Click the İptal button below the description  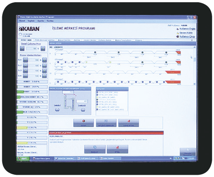pos(117,149)
